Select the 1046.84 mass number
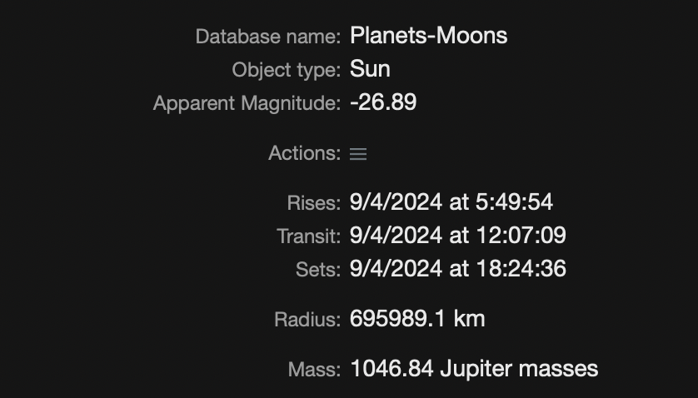This screenshot has width=698, height=398. 391,368
